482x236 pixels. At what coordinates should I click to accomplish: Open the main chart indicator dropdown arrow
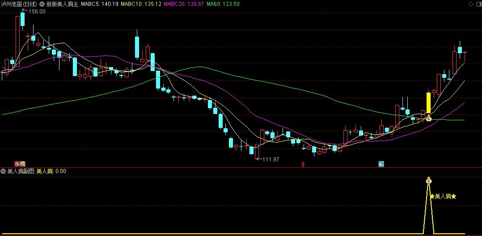coord(42,4)
